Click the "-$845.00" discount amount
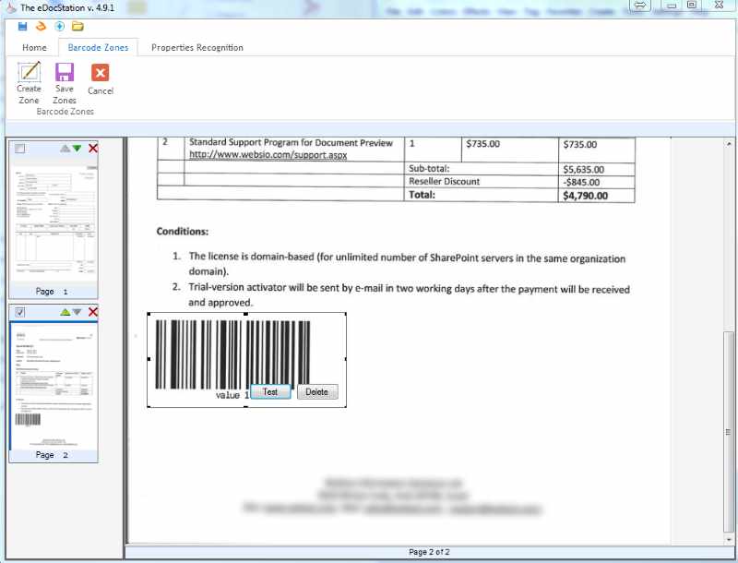Image resolution: width=738 pixels, height=563 pixels. (581, 182)
